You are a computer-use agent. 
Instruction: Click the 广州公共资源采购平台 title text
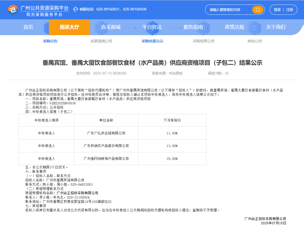(x=45, y=8)
